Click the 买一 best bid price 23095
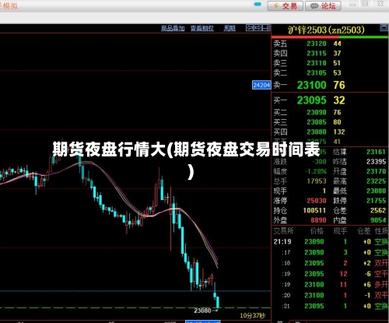The width and height of the screenshot is (389, 323). (x=311, y=100)
